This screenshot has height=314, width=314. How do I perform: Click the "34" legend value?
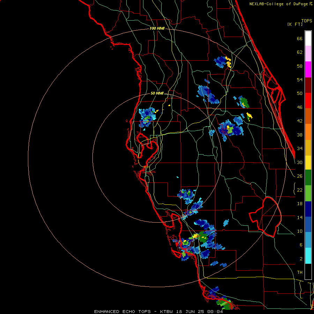click(x=300, y=149)
